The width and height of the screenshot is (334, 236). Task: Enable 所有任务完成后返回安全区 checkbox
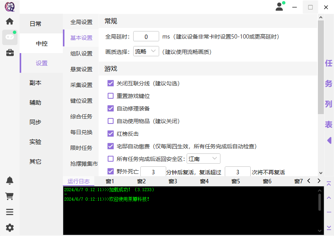[x=110, y=159]
